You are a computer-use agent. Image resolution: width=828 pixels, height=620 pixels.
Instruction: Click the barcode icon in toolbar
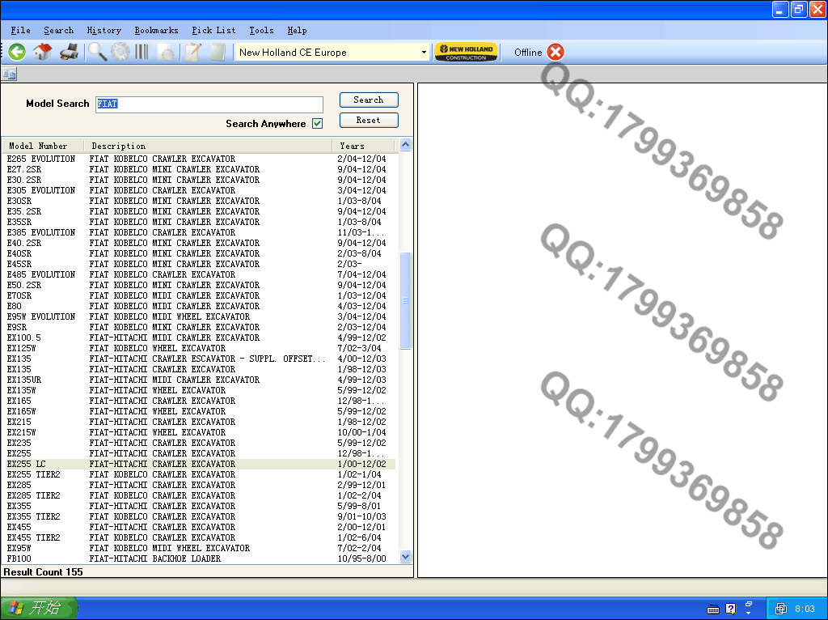point(142,52)
